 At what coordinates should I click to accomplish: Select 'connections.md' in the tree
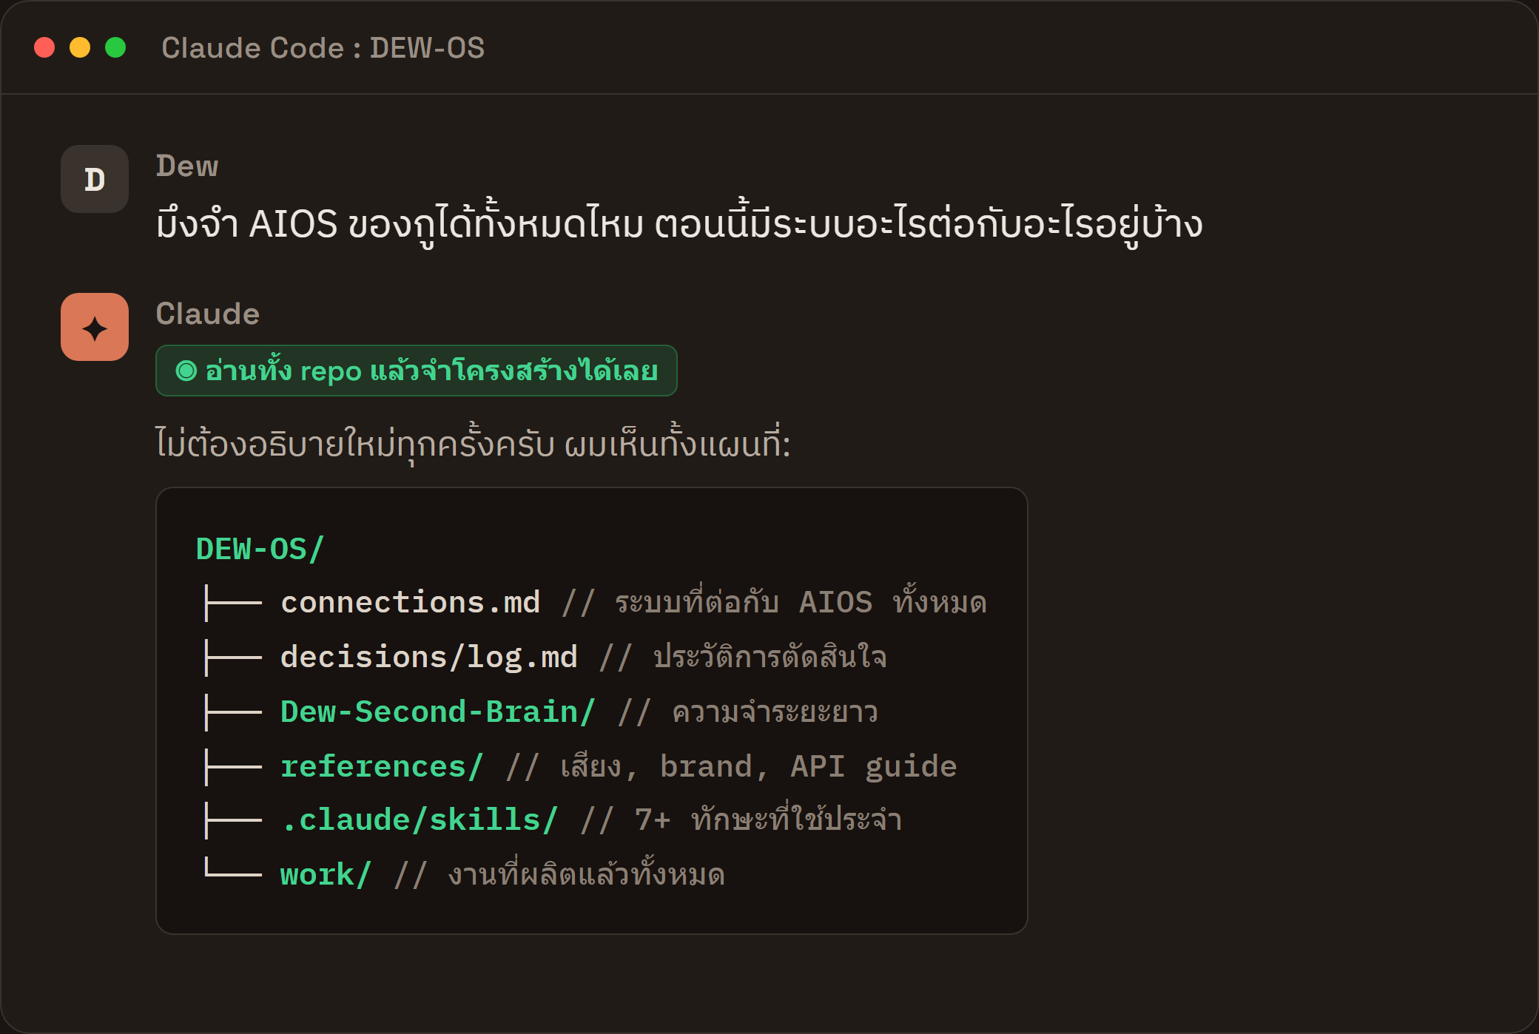pyautogui.click(x=411, y=602)
